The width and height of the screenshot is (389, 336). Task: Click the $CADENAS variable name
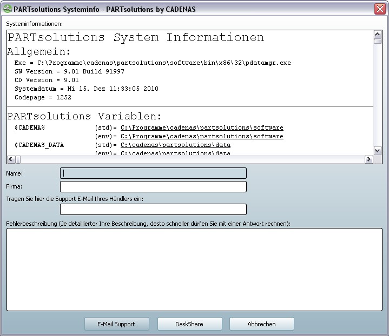30,127
